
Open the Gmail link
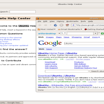(x=87, y=37)
